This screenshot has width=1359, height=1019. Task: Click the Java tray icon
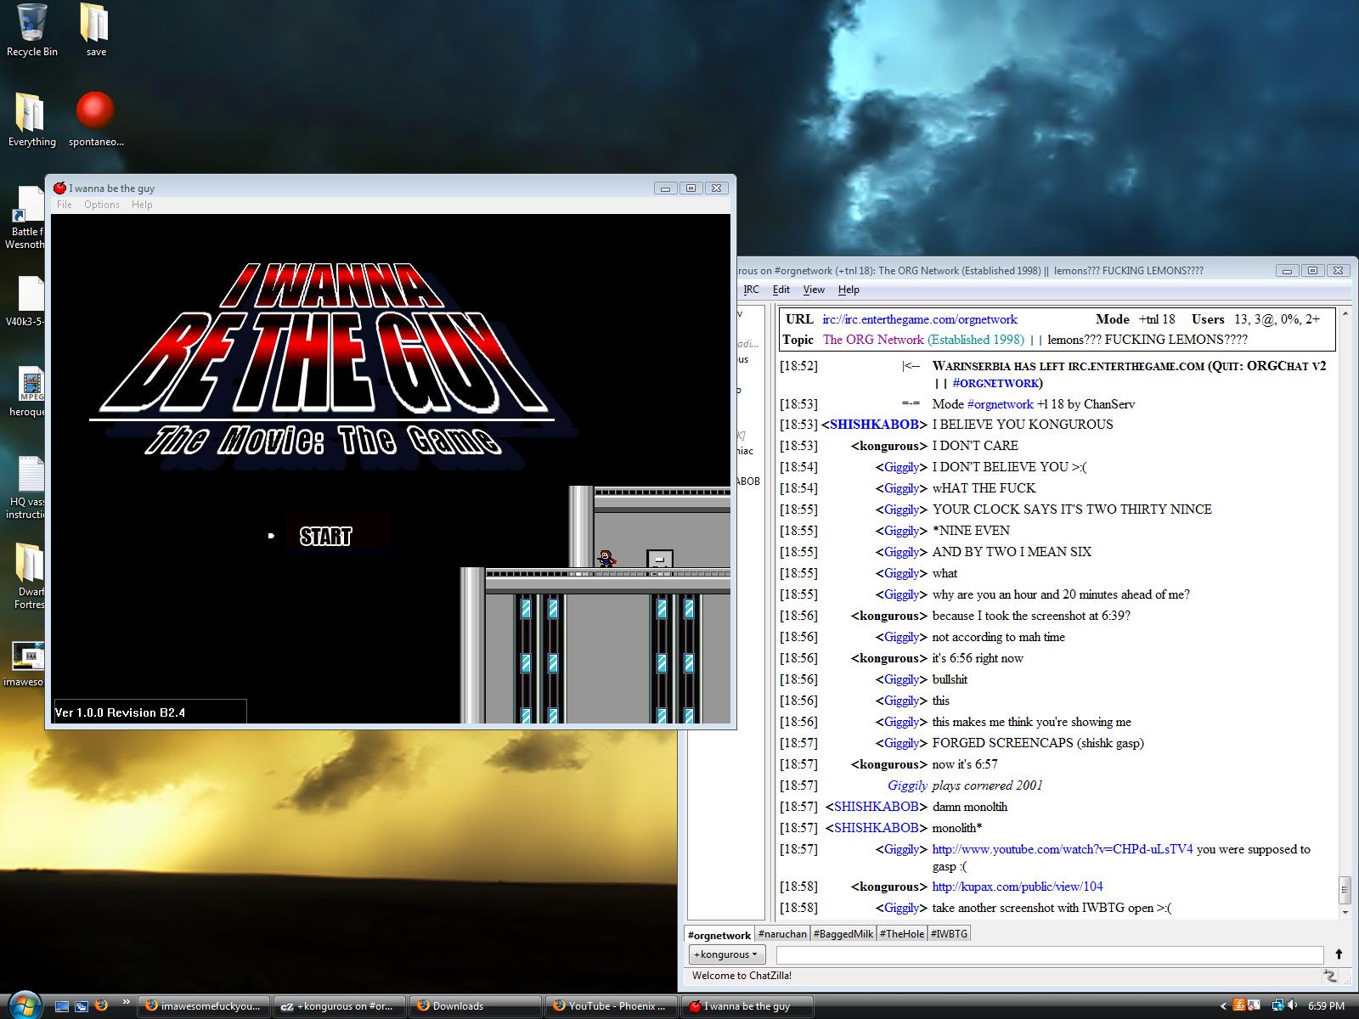click(x=1240, y=1005)
